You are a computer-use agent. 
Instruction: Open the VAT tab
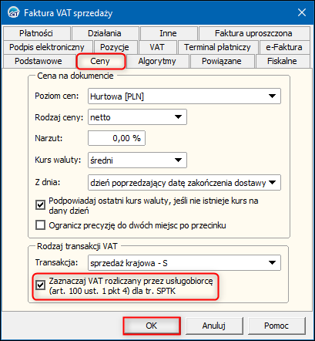[x=157, y=47]
